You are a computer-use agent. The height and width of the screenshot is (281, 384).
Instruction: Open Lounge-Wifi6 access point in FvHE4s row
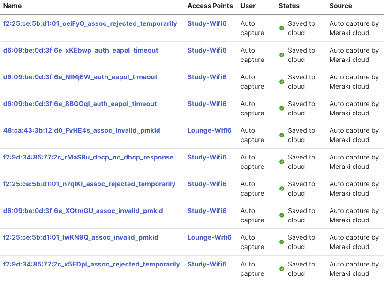210,130
